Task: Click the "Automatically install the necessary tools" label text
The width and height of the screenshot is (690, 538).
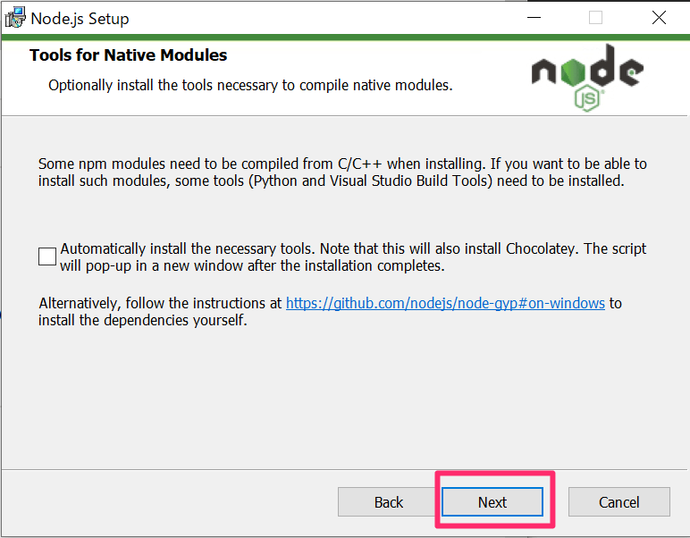Action: click(x=353, y=256)
